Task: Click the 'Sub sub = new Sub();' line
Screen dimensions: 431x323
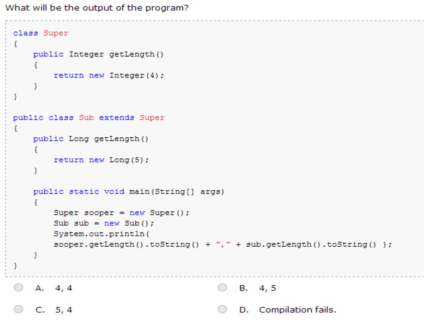Action: (104, 223)
